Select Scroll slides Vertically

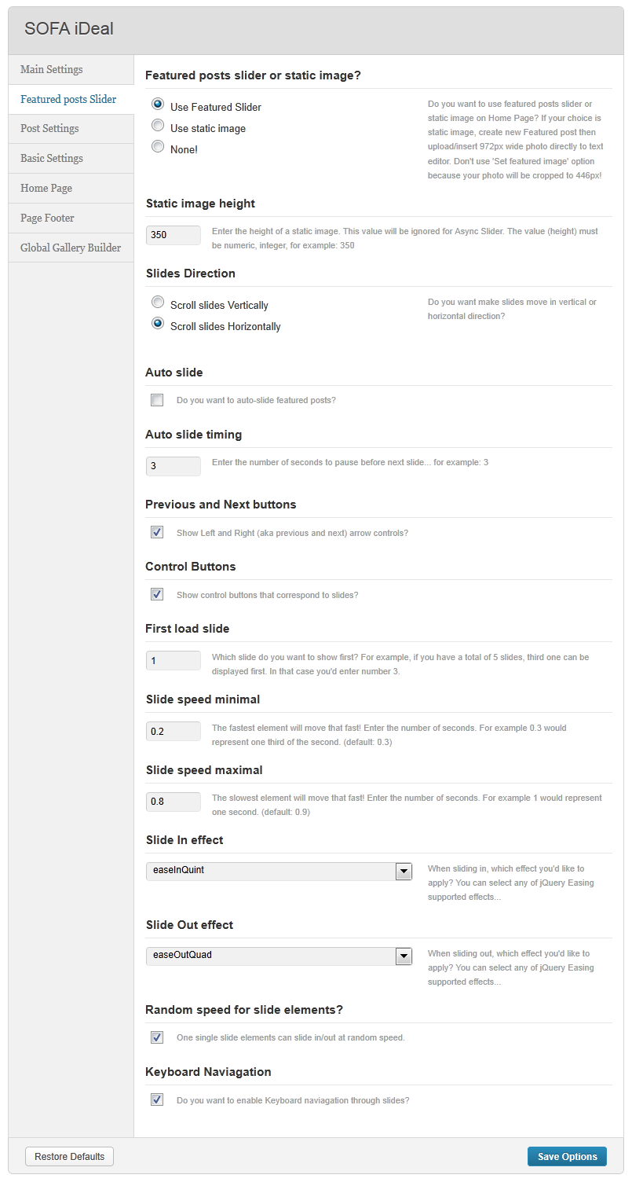pos(158,303)
